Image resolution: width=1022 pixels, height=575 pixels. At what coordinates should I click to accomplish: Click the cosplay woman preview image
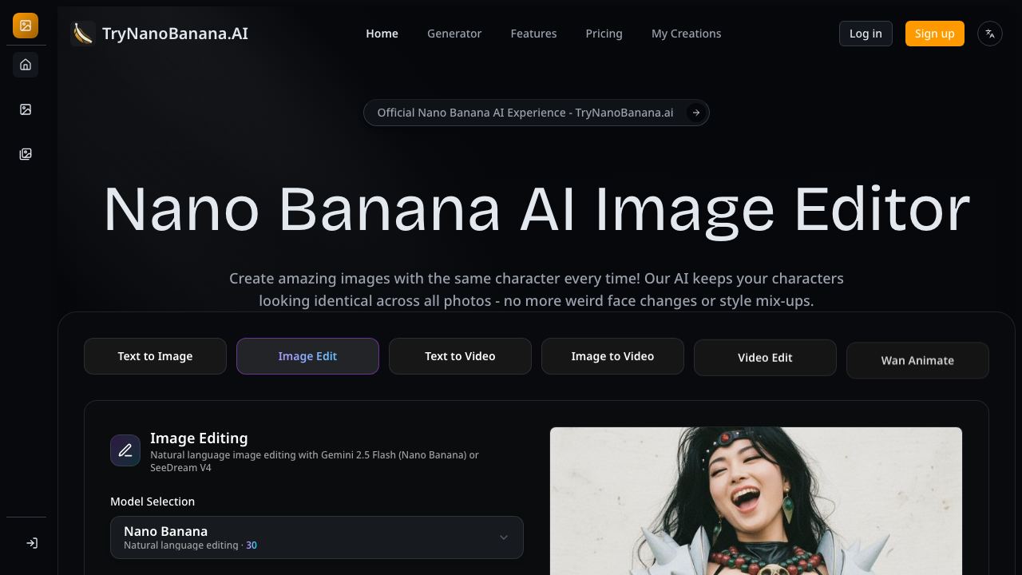(x=756, y=501)
